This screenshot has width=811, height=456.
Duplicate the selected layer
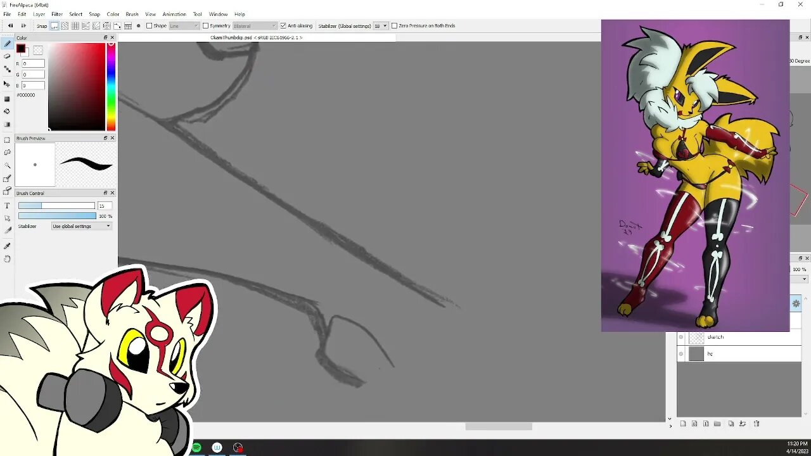[731, 424]
